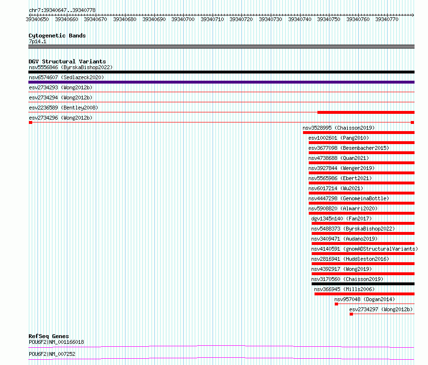Open variant nsv4140591 (gnomADStructuralVariants)
This screenshot has height=365, width=428.
pos(365,249)
